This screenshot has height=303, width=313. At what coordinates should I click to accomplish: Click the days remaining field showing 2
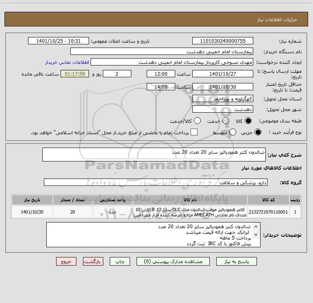(117, 74)
